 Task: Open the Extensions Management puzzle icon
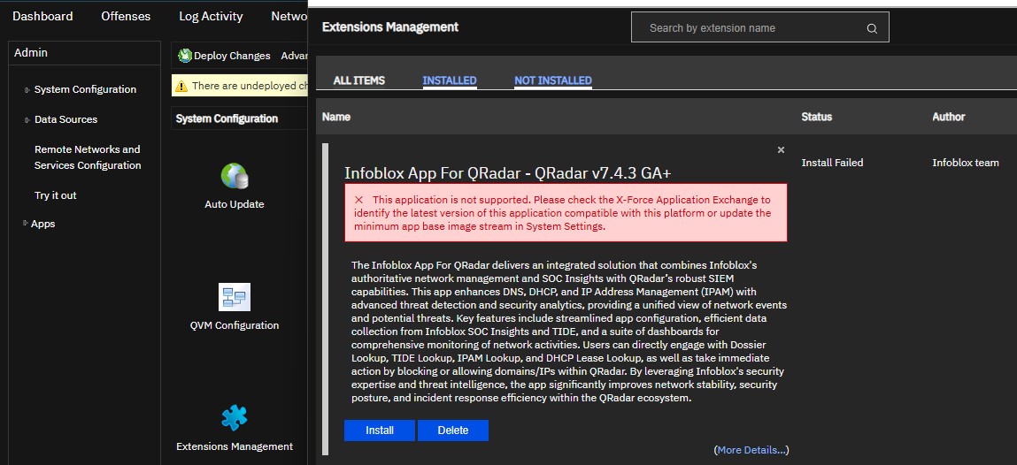tap(235, 418)
